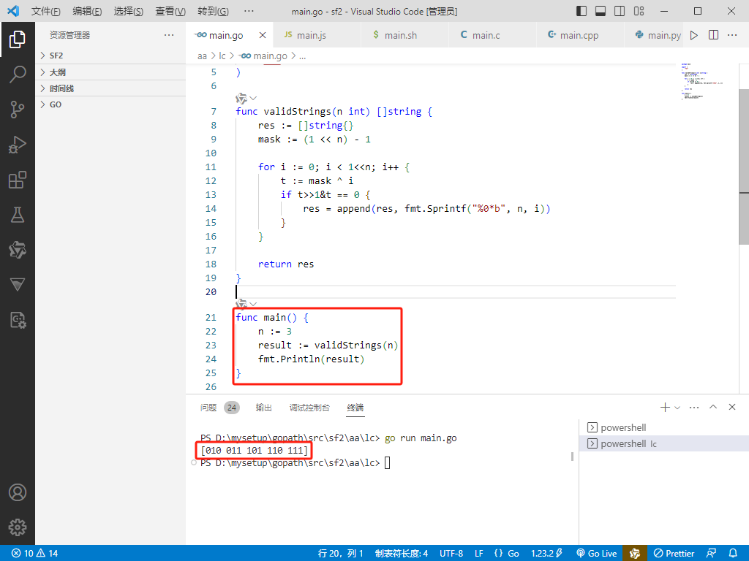
Task: Click the feedback icon in status bar
Action: 711,553
